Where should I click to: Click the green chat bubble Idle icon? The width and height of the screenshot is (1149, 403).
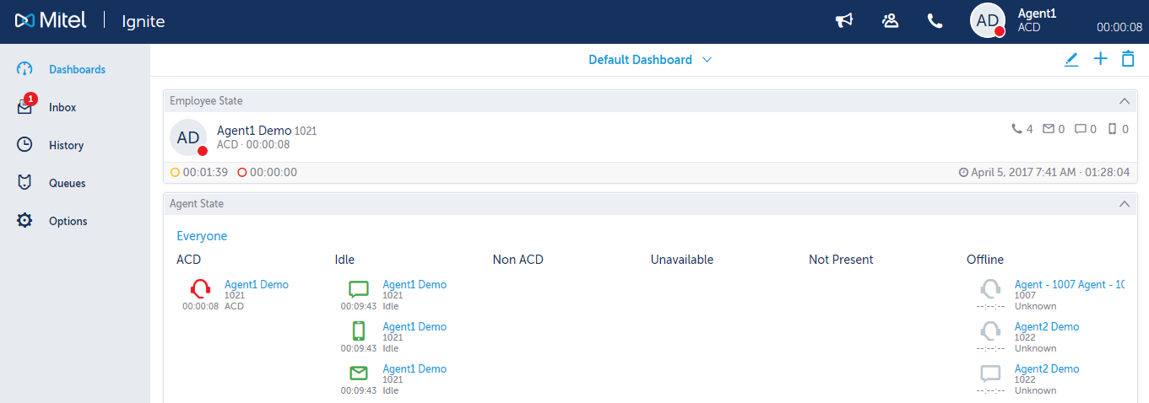[359, 289]
